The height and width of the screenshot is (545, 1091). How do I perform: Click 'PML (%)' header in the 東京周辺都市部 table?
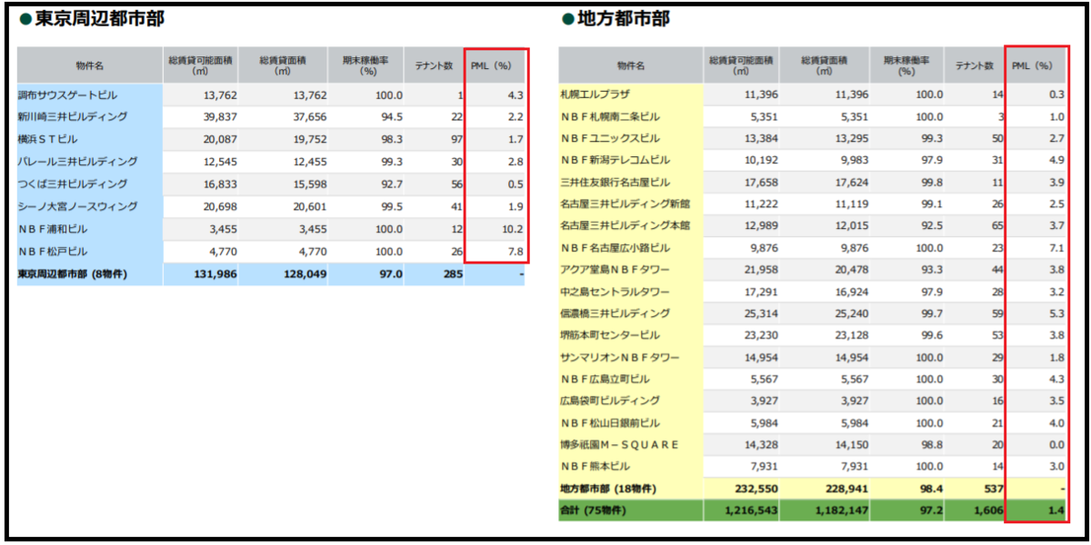tap(490, 65)
